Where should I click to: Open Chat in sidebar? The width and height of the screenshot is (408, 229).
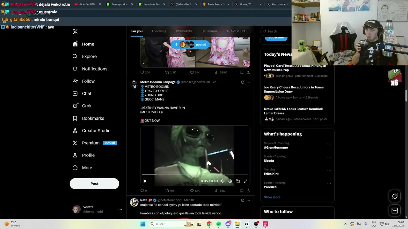coord(82,94)
